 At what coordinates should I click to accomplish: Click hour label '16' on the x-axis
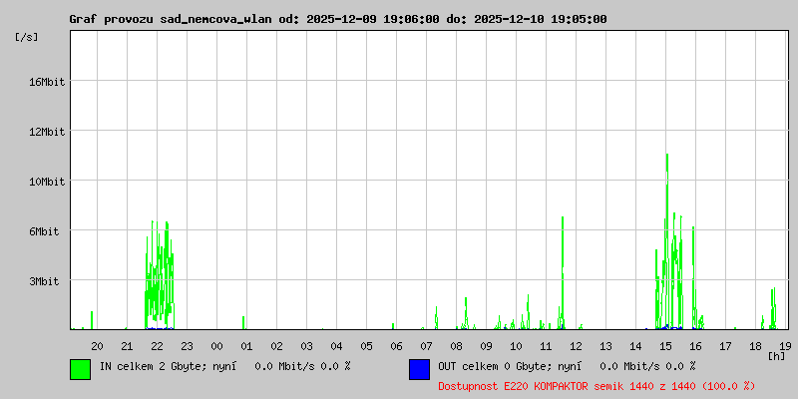click(x=695, y=346)
